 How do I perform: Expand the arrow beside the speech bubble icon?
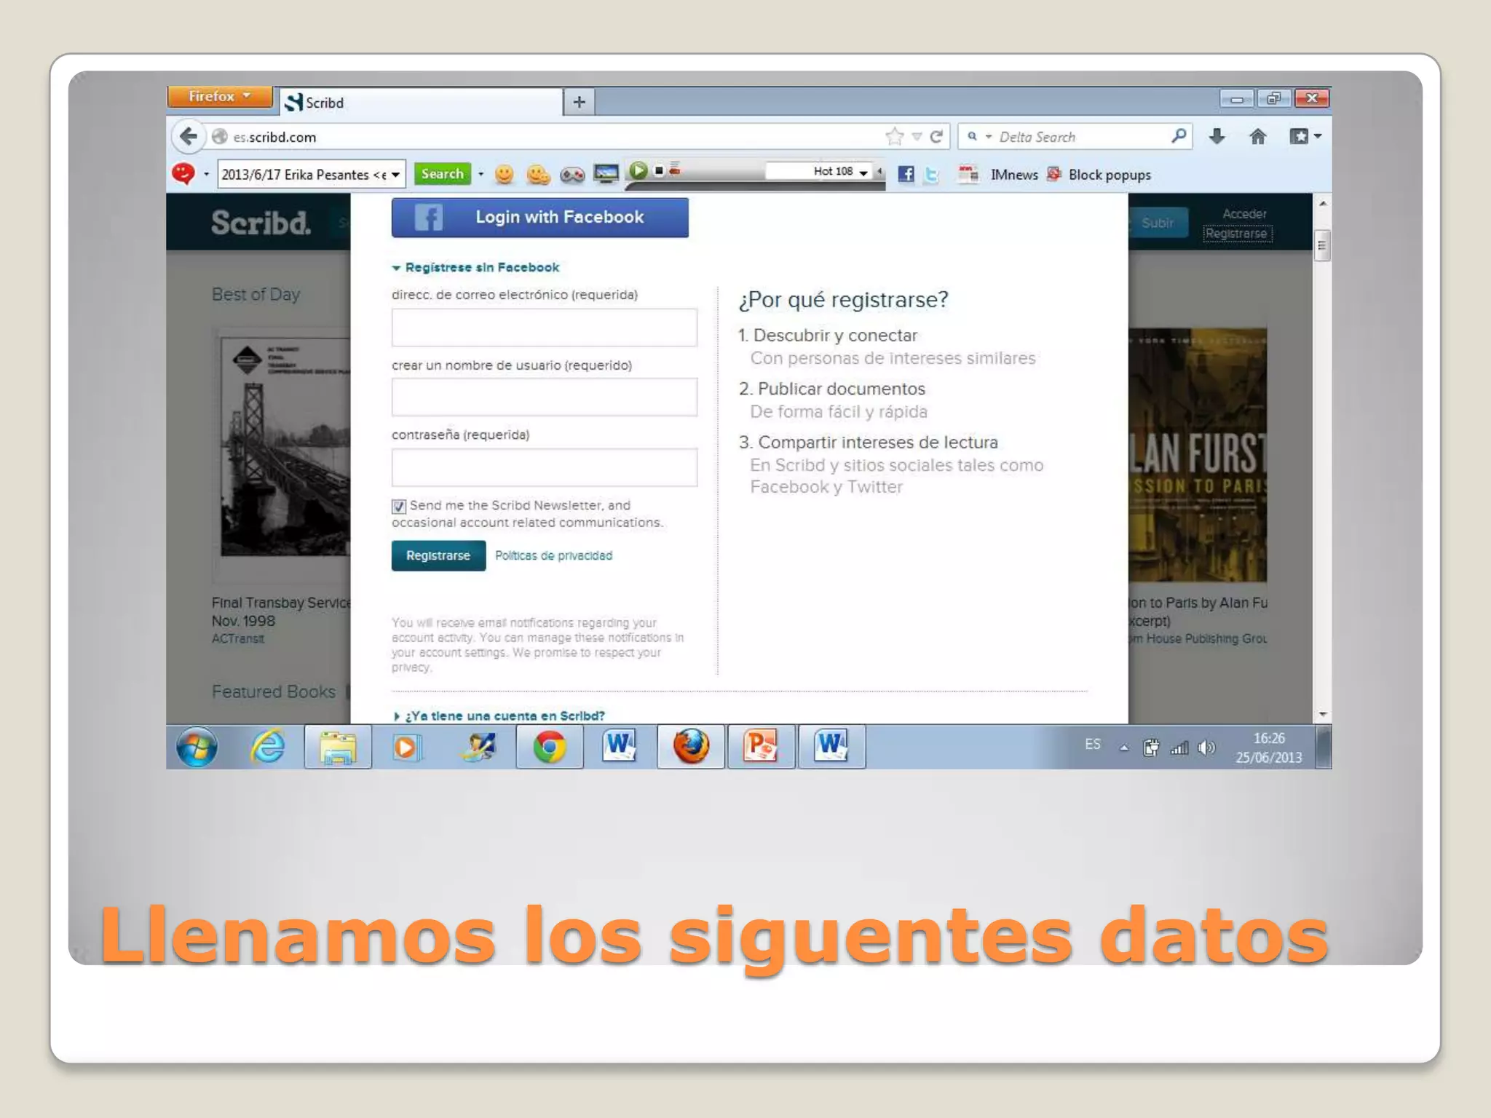[x=206, y=175]
